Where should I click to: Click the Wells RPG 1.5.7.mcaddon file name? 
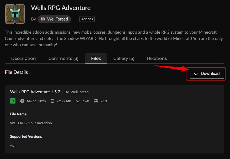point(31,123)
